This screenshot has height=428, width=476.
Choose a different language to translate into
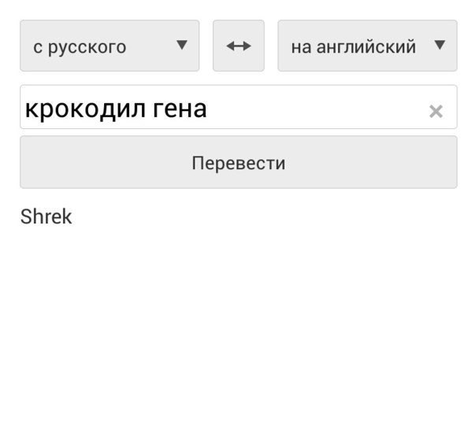pos(367,46)
